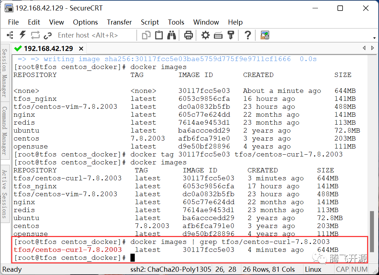
Task: Open the Options menu
Action: (x=85, y=22)
